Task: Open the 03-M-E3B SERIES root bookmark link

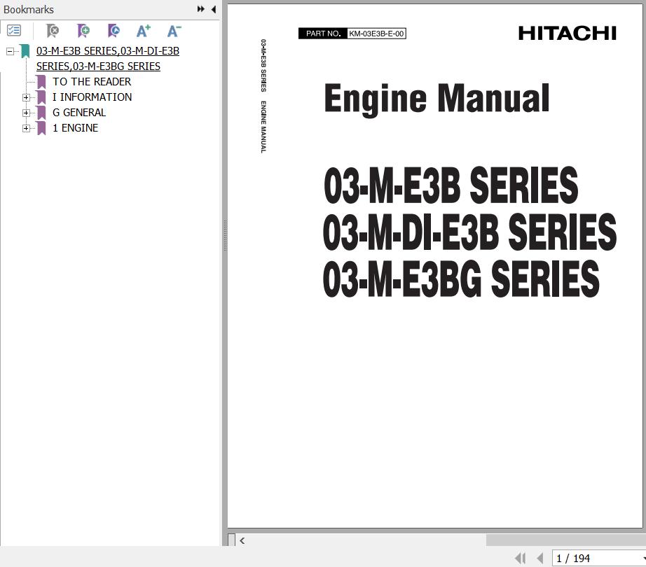Action: point(107,58)
